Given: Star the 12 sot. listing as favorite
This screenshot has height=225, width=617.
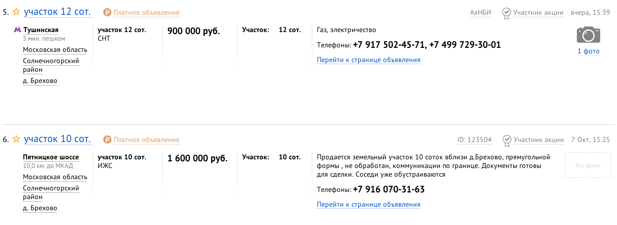Looking at the screenshot, I should tap(16, 12).
